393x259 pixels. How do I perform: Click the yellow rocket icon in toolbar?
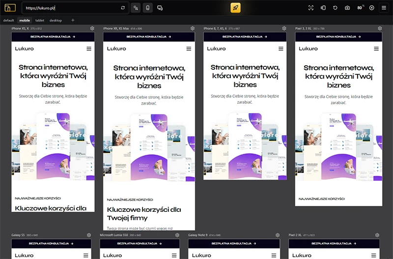[x=236, y=8]
